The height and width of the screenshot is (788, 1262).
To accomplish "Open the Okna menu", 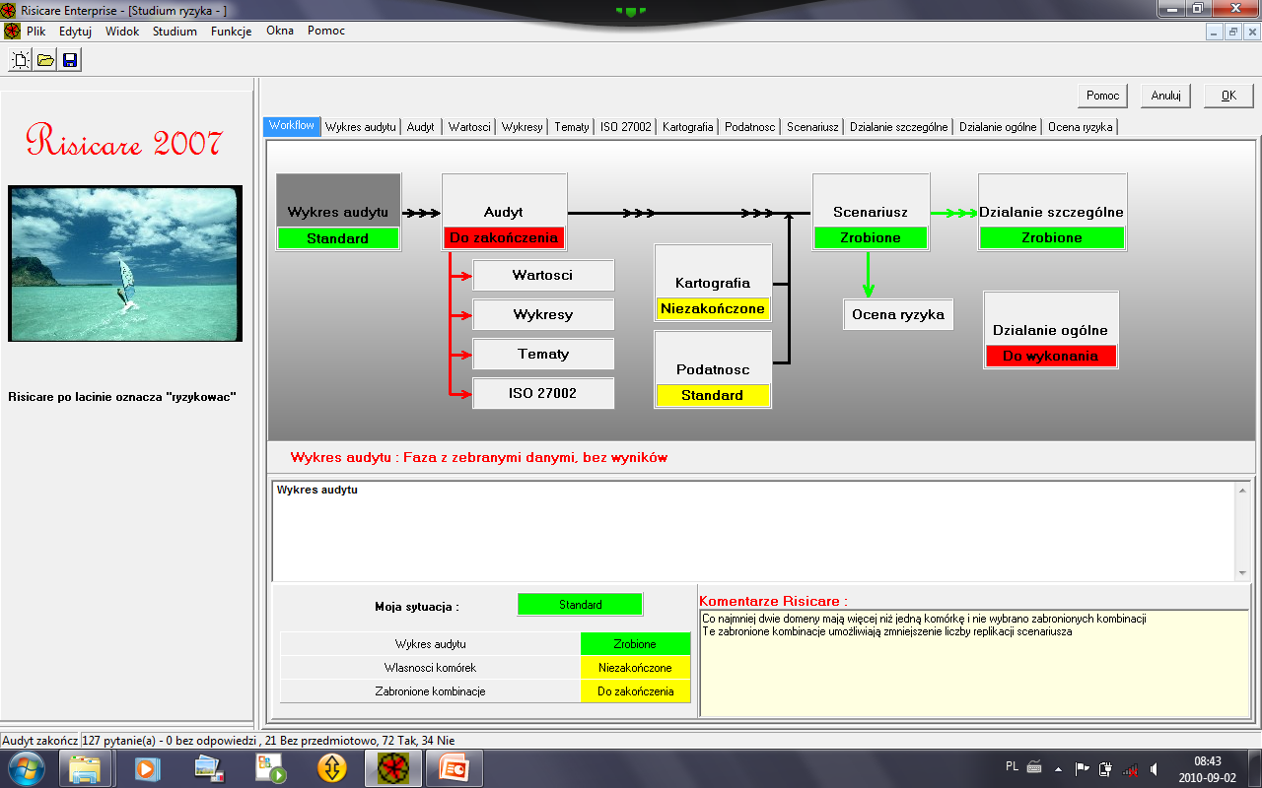I will tap(280, 31).
